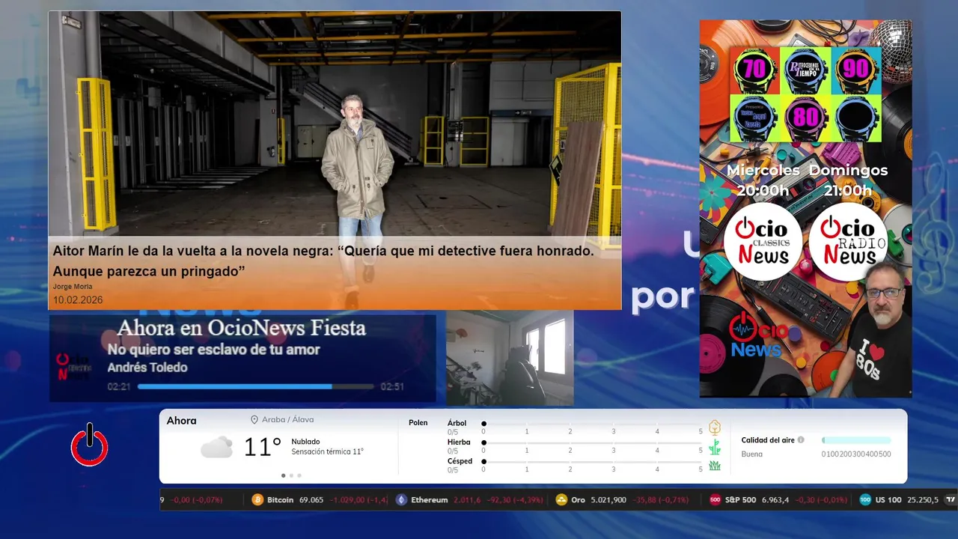Click the Ethereum diamond icon in the ticker

coord(401,499)
